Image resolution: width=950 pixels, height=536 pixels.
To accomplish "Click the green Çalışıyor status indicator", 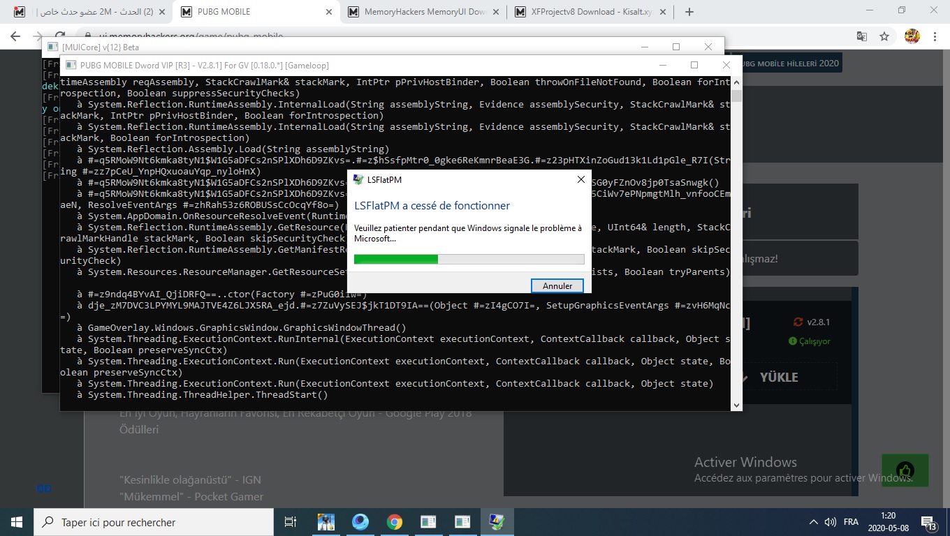I will [x=809, y=341].
